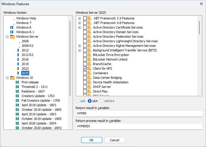This screenshot has height=147, width=206.
Task: Click the Creators Update - 1703 icon
Action: pos(17,96)
